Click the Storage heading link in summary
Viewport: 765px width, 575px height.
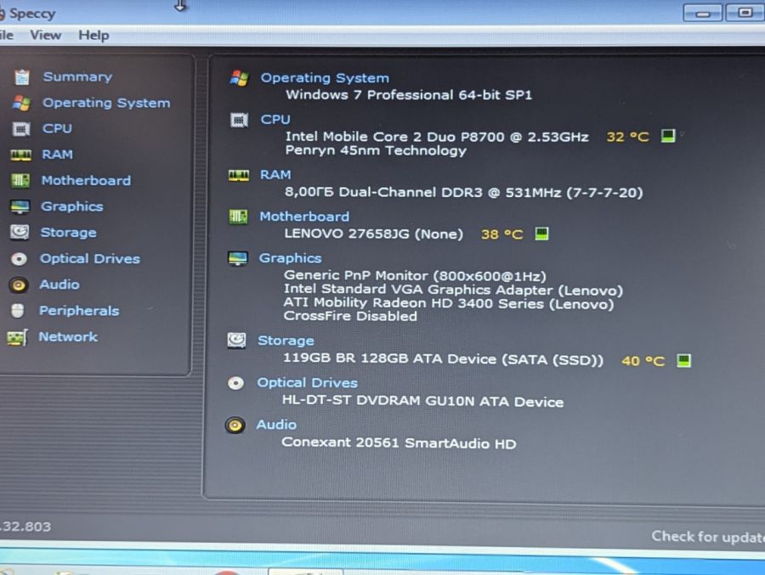pyautogui.click(x=286, y=341)
